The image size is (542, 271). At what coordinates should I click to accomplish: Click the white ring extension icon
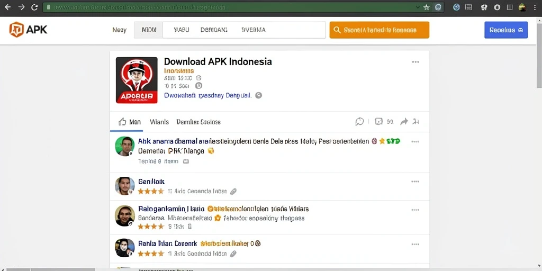(x=497, y=7)
